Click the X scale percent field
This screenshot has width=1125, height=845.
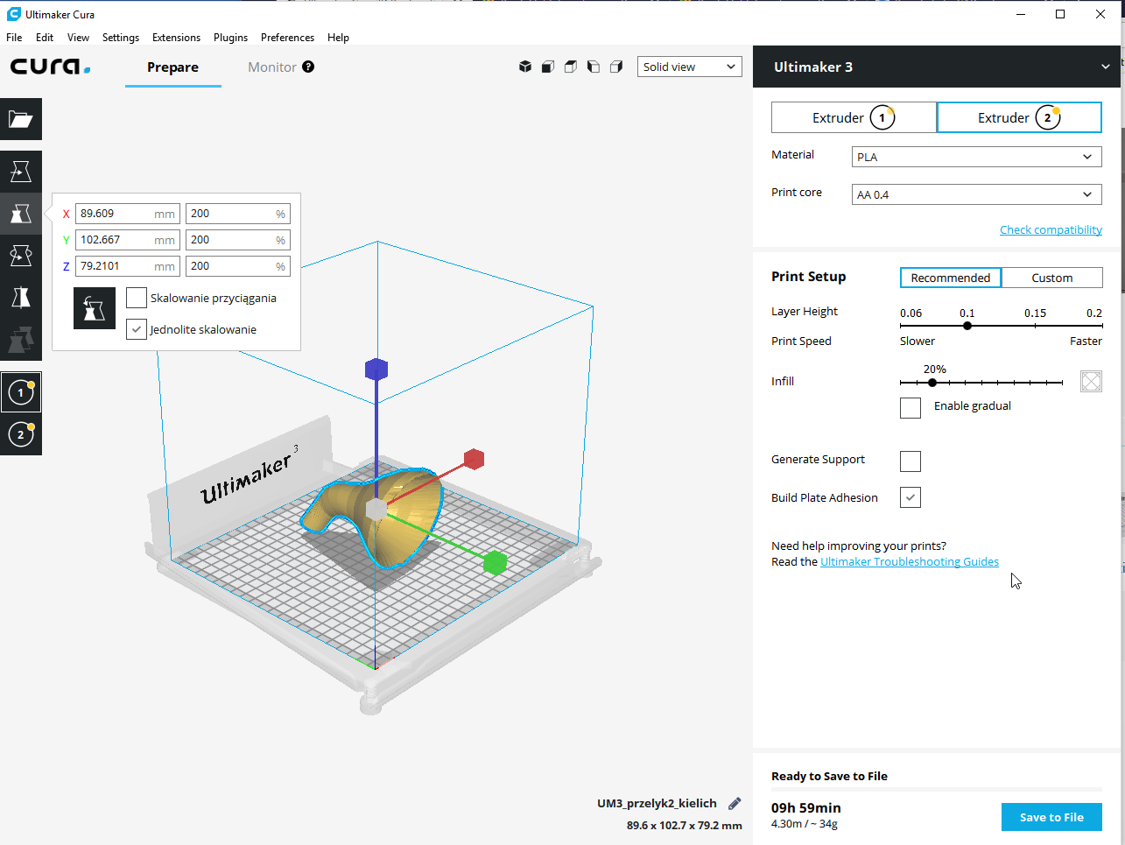[238, 214]
